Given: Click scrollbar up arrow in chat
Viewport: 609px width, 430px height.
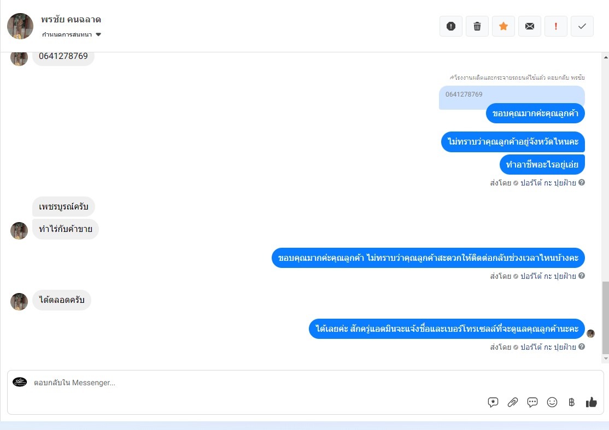Looking at the screenshot, I should pyautogui.click(x=606, y=57).
